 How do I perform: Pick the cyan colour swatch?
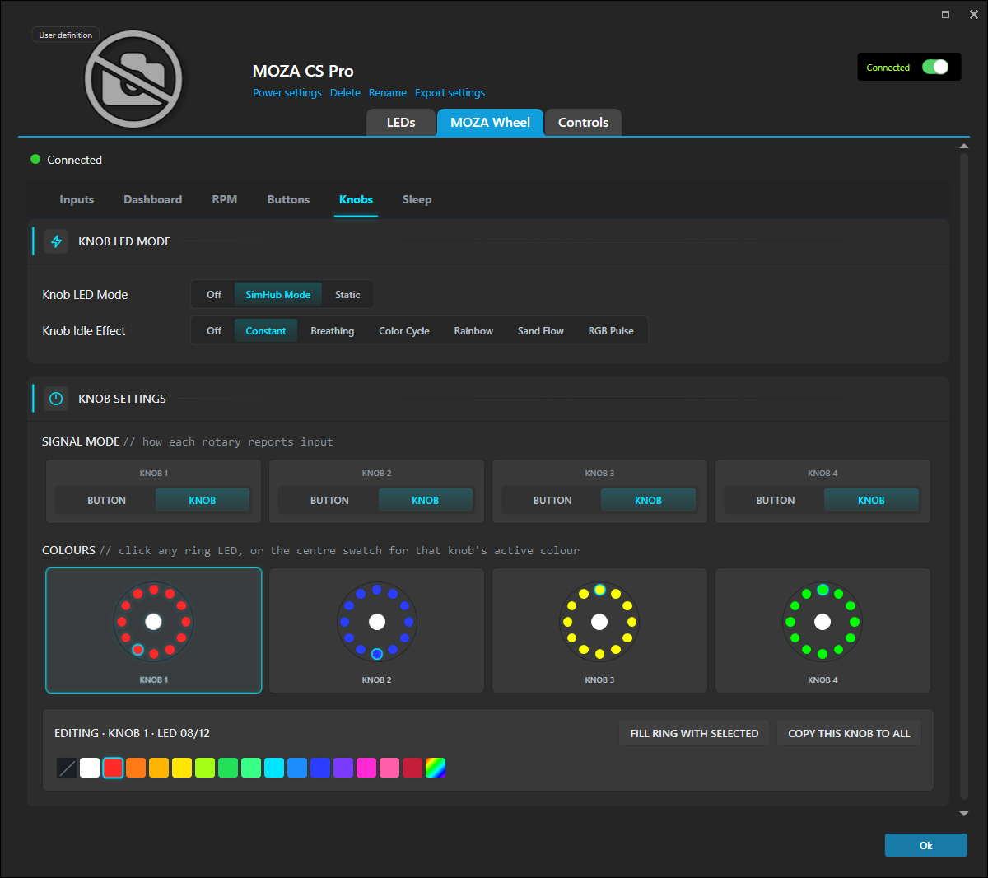[274, 768]
